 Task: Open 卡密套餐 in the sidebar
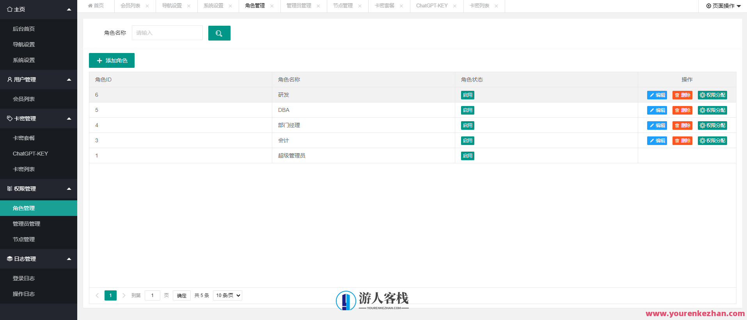[x=39, y=138]
